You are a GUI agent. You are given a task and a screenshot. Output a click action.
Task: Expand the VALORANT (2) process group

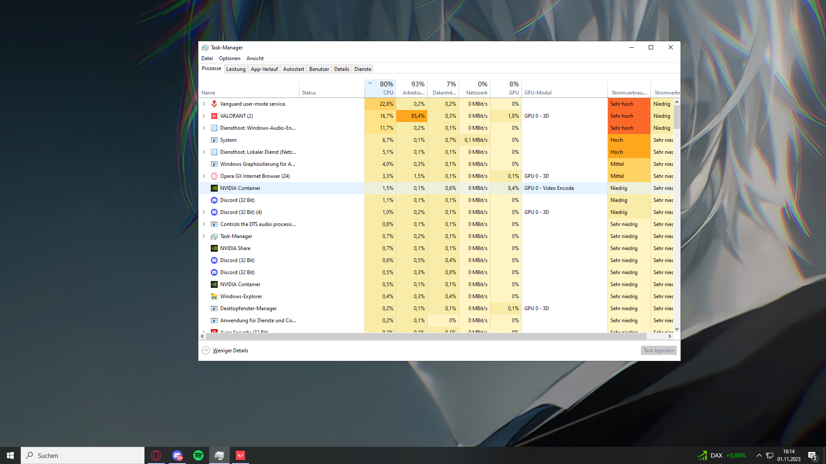click(204, 116)
